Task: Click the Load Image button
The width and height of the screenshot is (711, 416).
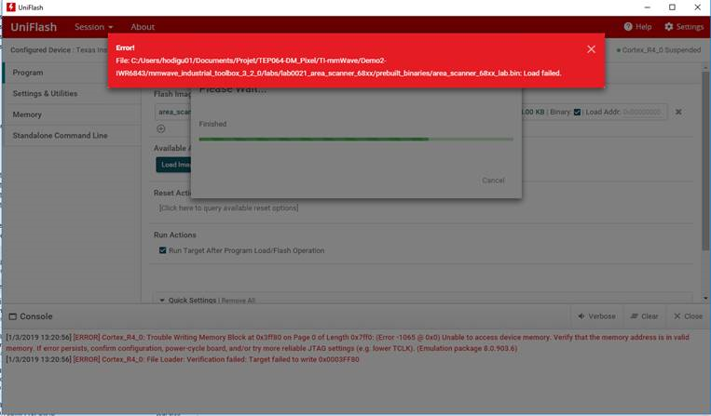Action: coord(173,165)
